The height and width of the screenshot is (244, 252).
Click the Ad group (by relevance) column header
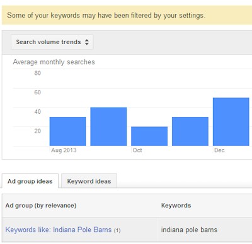41,206
